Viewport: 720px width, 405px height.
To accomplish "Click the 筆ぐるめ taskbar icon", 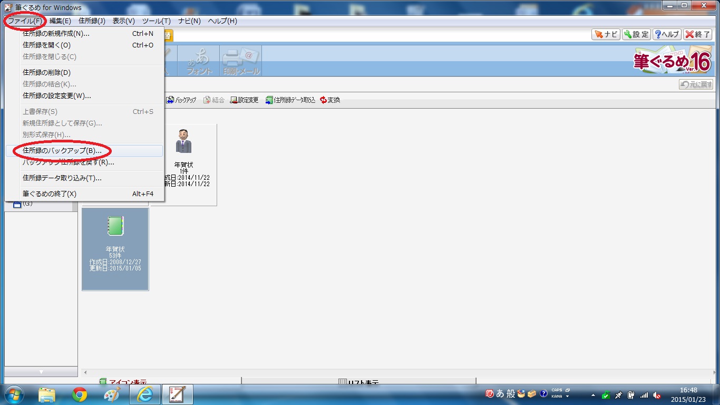I will pyautogui.click(x=178, y=394).
